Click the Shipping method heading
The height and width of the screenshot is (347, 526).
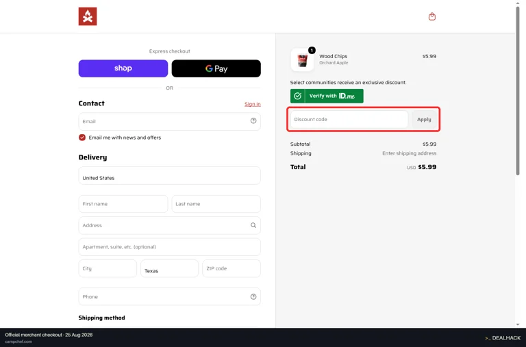click(x=101, y=318)
